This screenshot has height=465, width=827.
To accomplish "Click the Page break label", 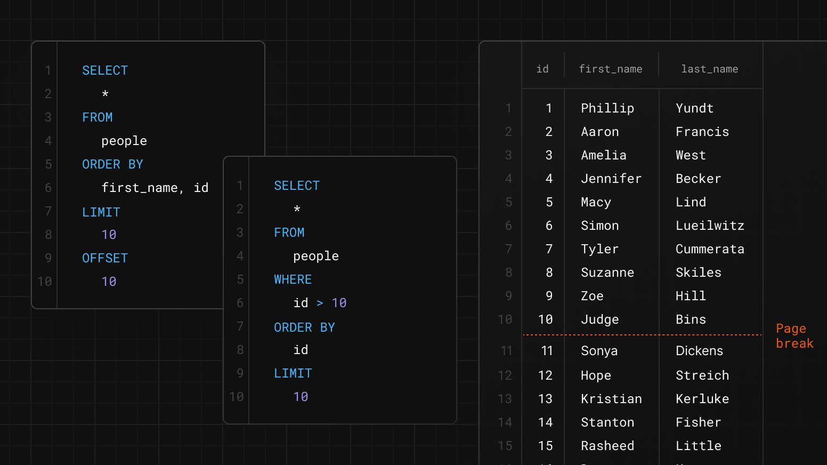I will (794, 336).
